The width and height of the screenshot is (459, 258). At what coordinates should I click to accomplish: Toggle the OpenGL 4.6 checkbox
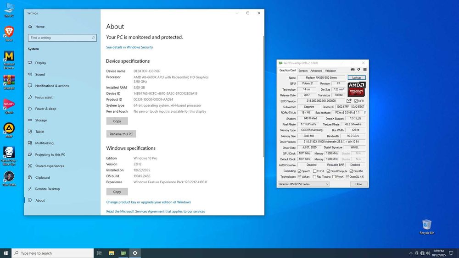[x=347, y=177]
